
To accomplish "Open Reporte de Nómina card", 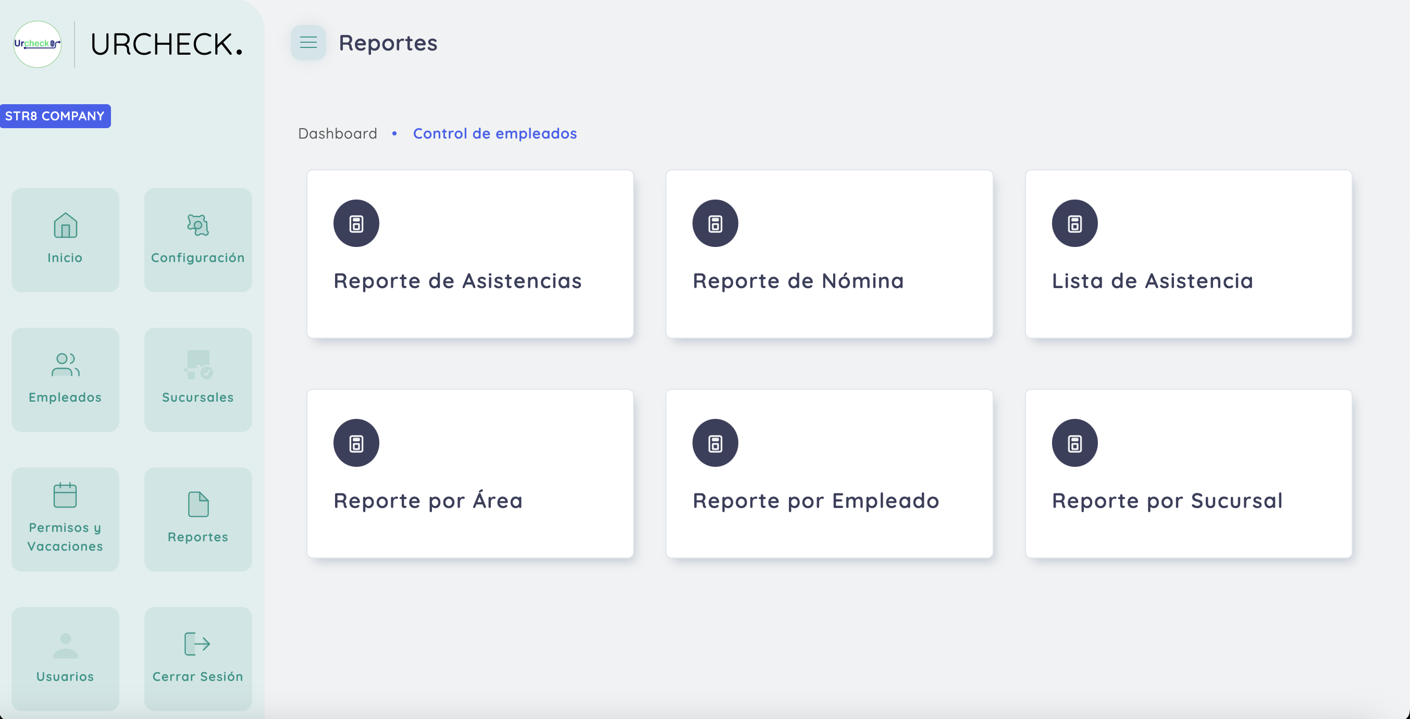I will point(828,254).
